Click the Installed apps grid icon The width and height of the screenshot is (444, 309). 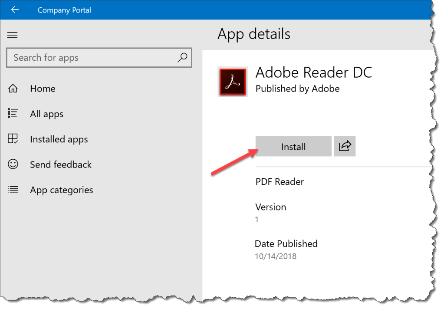coord(13,139)
